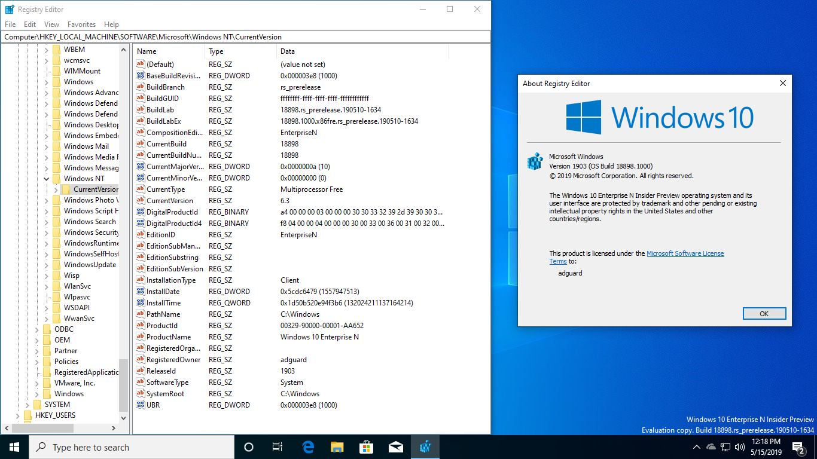
Task: Open File Explorer from taskbar
Action: tap(337, 447)
